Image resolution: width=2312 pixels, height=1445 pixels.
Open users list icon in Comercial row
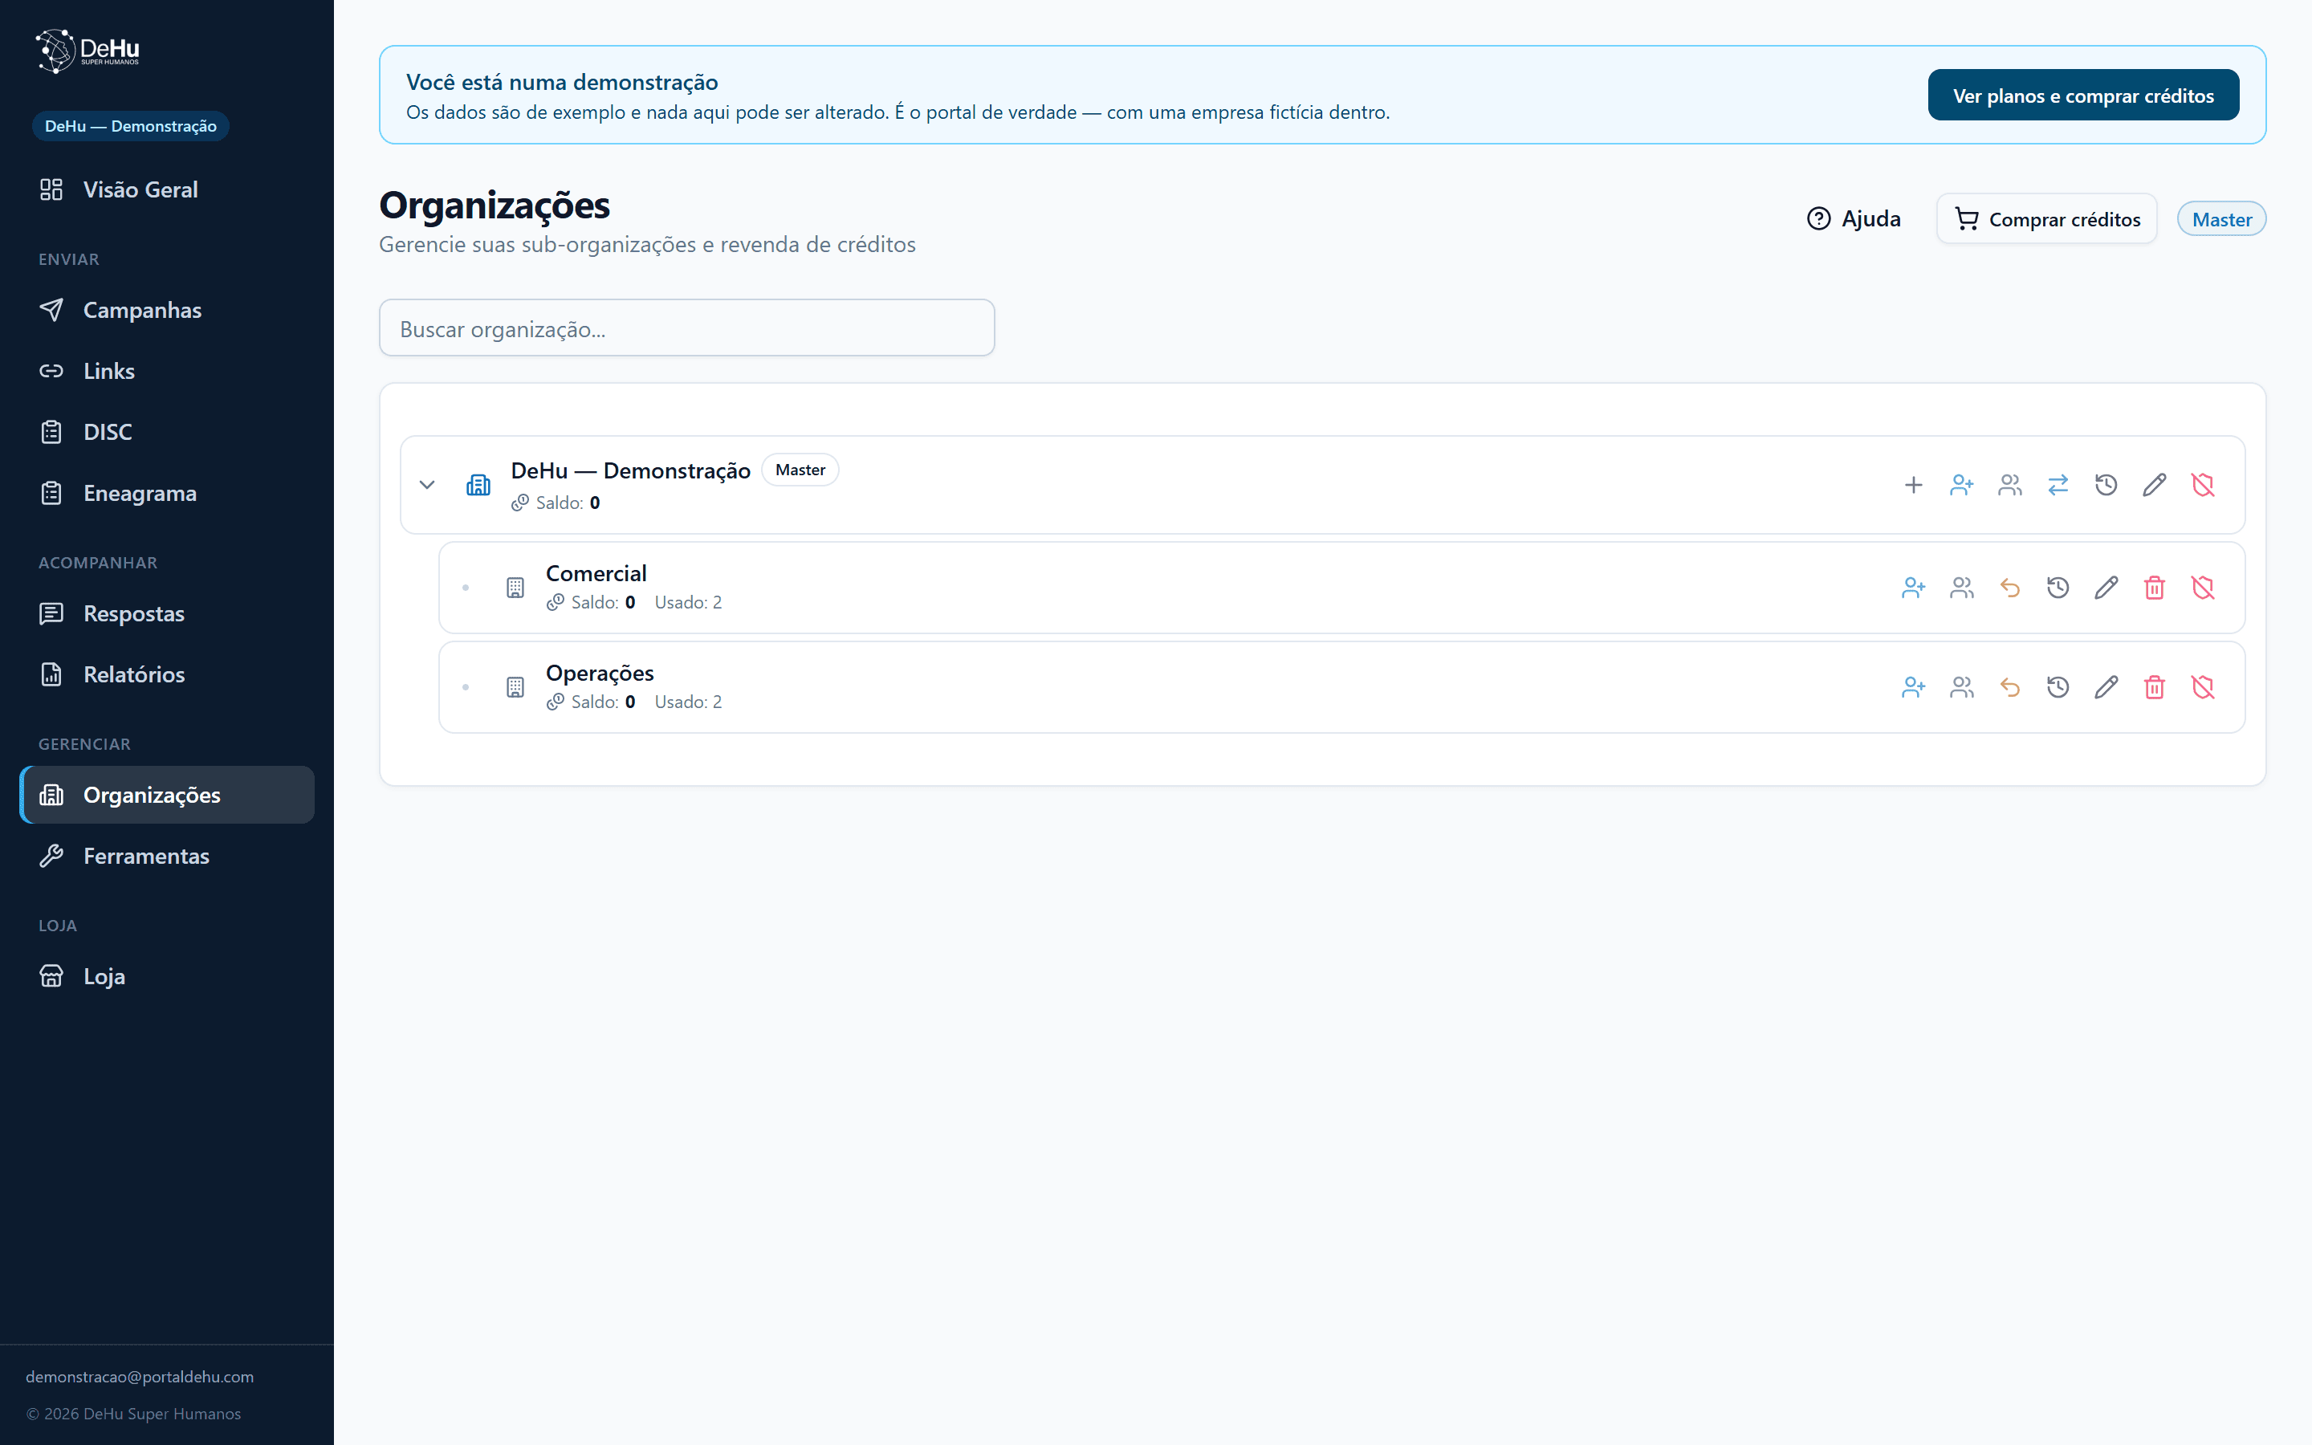1961,588
